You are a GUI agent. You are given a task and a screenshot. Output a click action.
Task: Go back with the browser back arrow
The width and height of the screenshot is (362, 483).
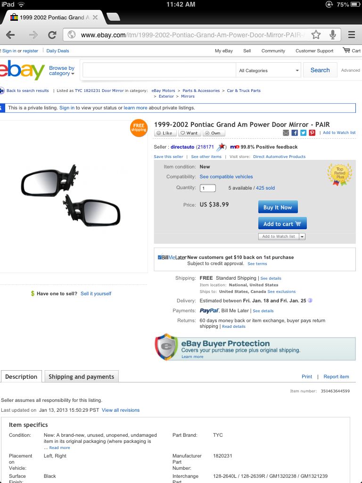click(x=10, y=35)
